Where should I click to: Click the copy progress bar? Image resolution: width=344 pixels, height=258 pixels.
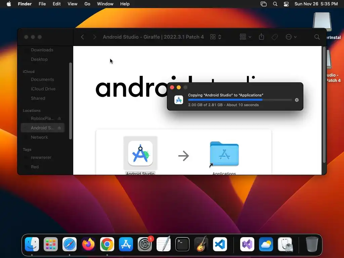tap(240, 100)
